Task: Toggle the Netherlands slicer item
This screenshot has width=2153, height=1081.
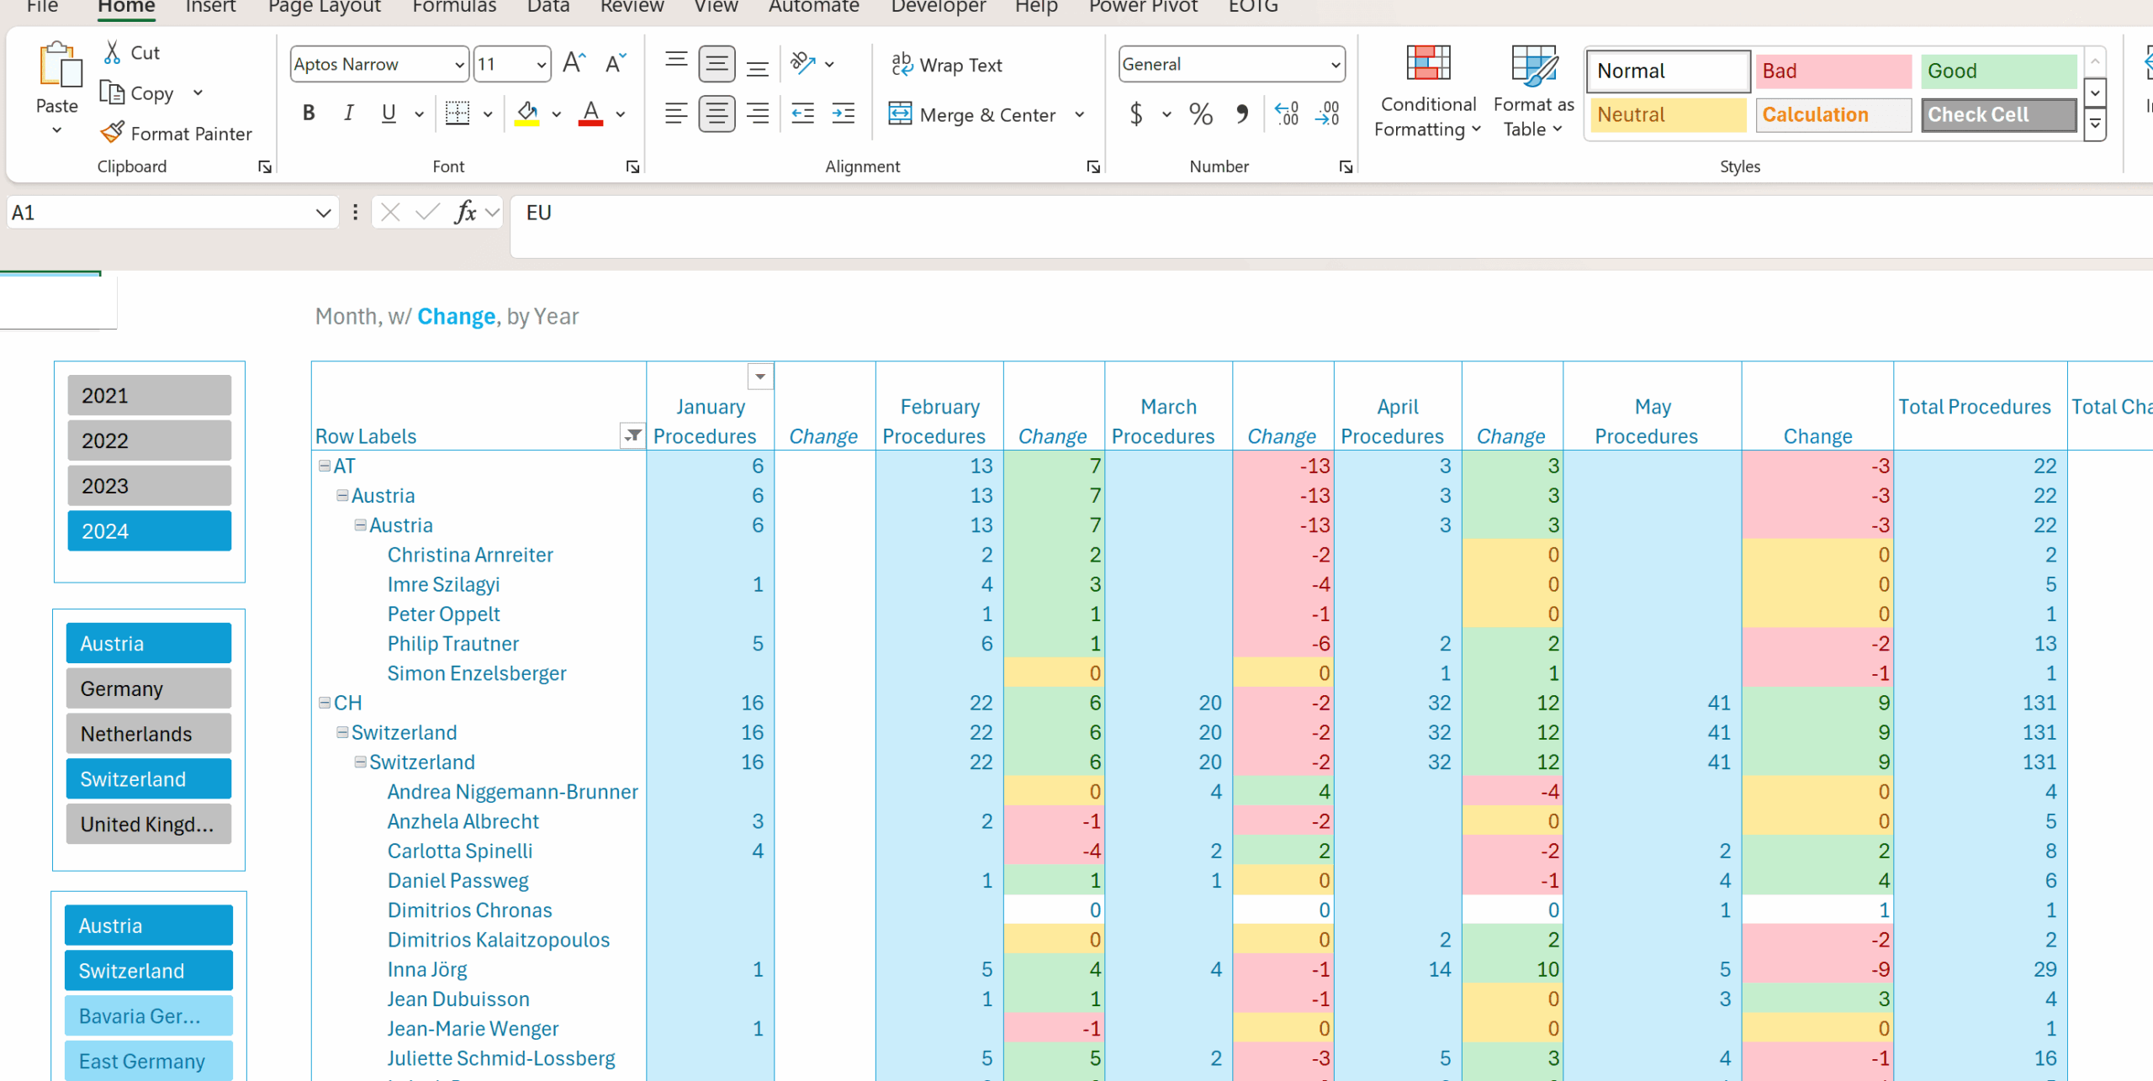Action: pyautogui.click(x=149, y=734)
